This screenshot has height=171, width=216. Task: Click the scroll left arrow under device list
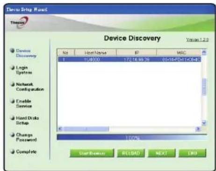click(60, 129)
